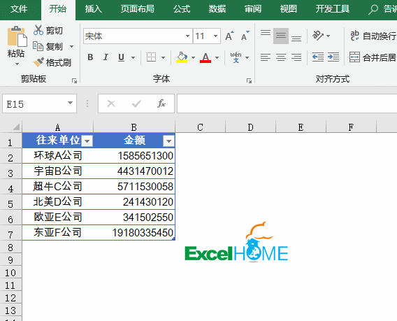Open the paste options dropdown arrow

coord(17,64)
